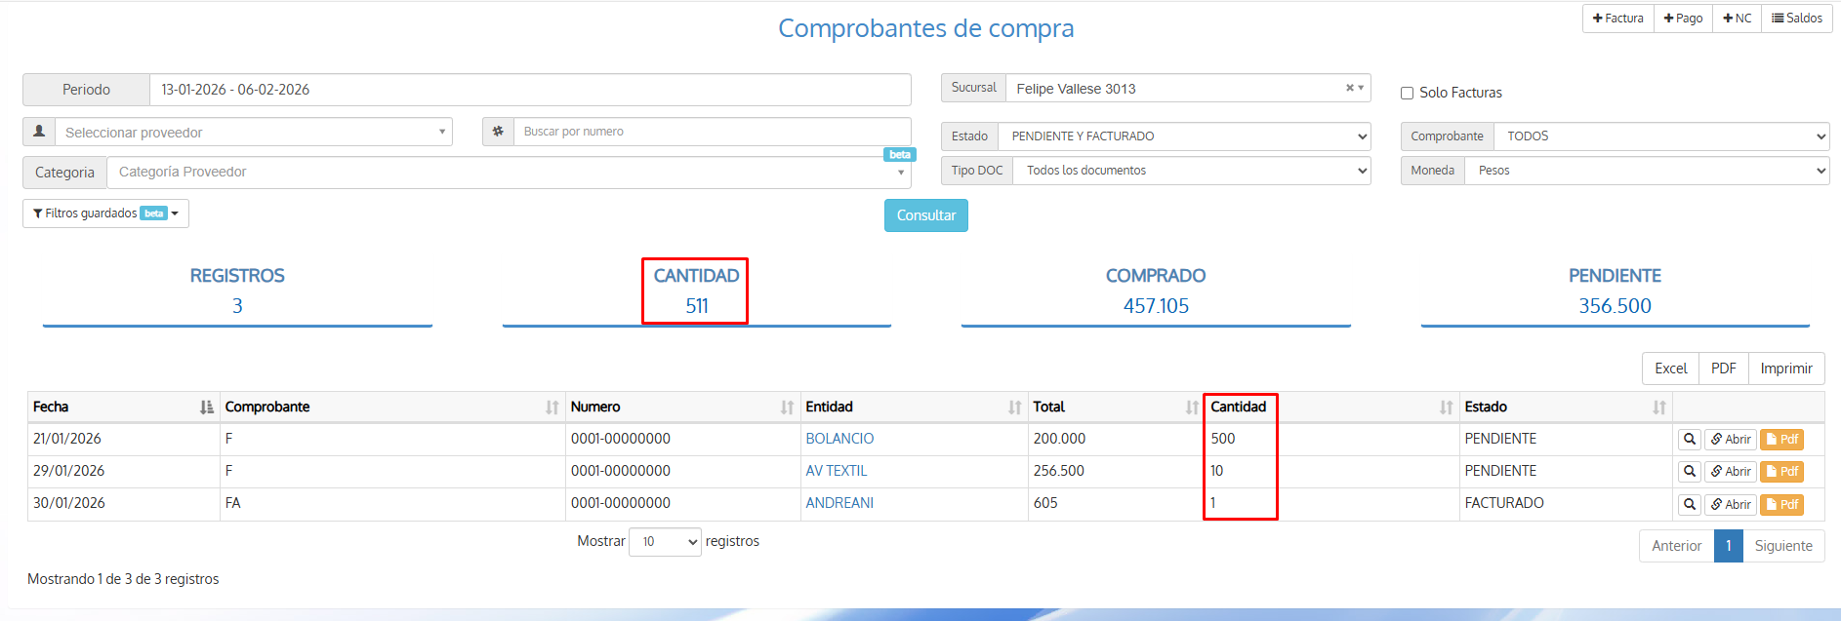
Task: Click the REGISTROS summary count 3
Action: coord(237,306)
